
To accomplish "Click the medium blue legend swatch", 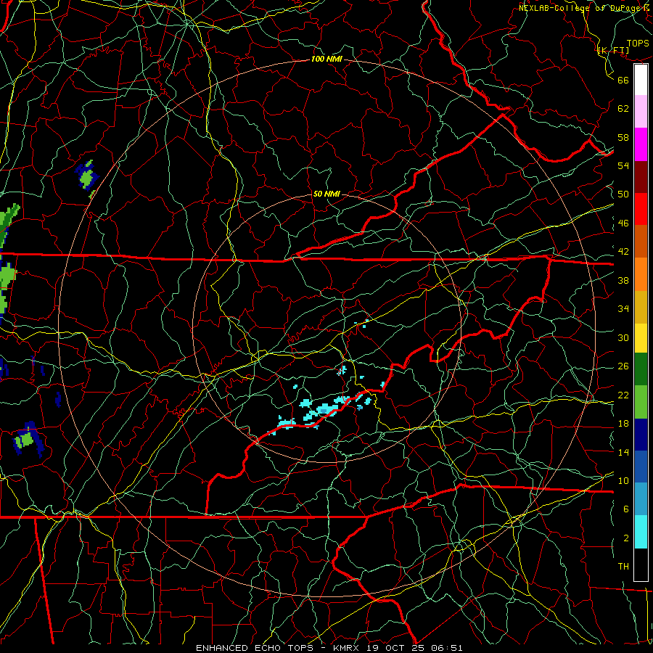I will pos(641,467).
